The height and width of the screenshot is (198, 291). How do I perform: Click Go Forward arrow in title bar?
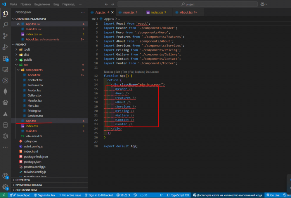(x=113, y=4)
